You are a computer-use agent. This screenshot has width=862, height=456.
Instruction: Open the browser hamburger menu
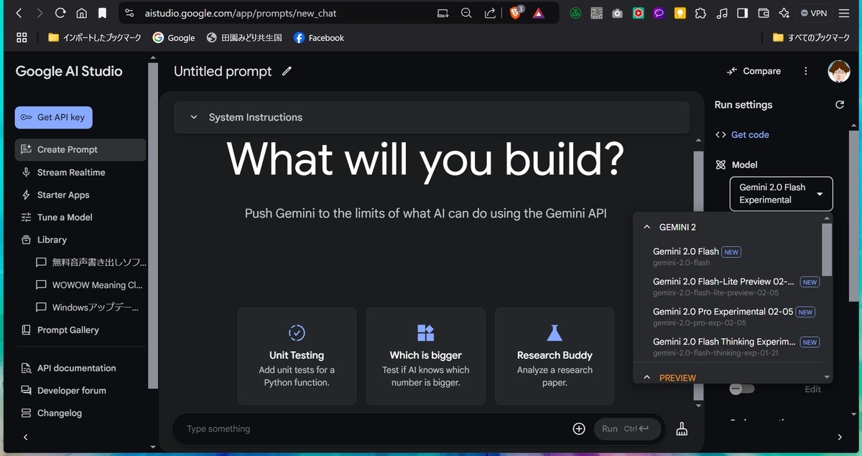(x=844, y=13)
